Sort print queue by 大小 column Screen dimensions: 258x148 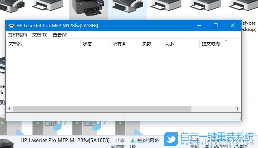point(181,44)
